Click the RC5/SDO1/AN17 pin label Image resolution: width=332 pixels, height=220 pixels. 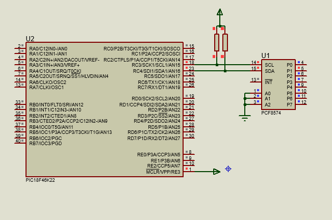162,76
